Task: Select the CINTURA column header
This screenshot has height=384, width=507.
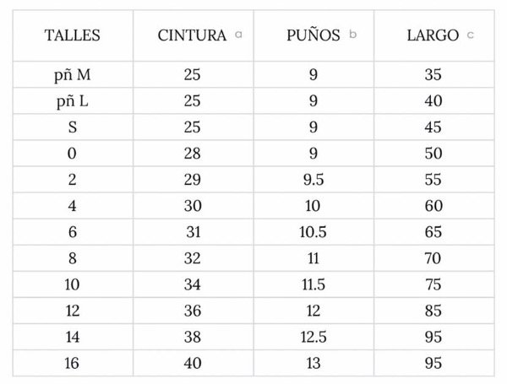Action: point(192,35)
